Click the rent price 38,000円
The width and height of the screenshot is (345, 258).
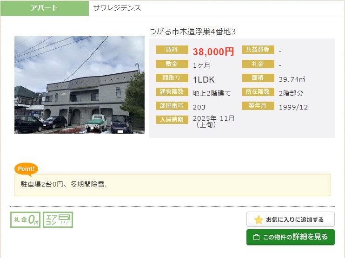(213, 52)
